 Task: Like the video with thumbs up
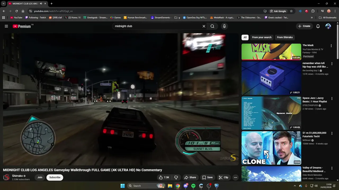click(164, 177)
